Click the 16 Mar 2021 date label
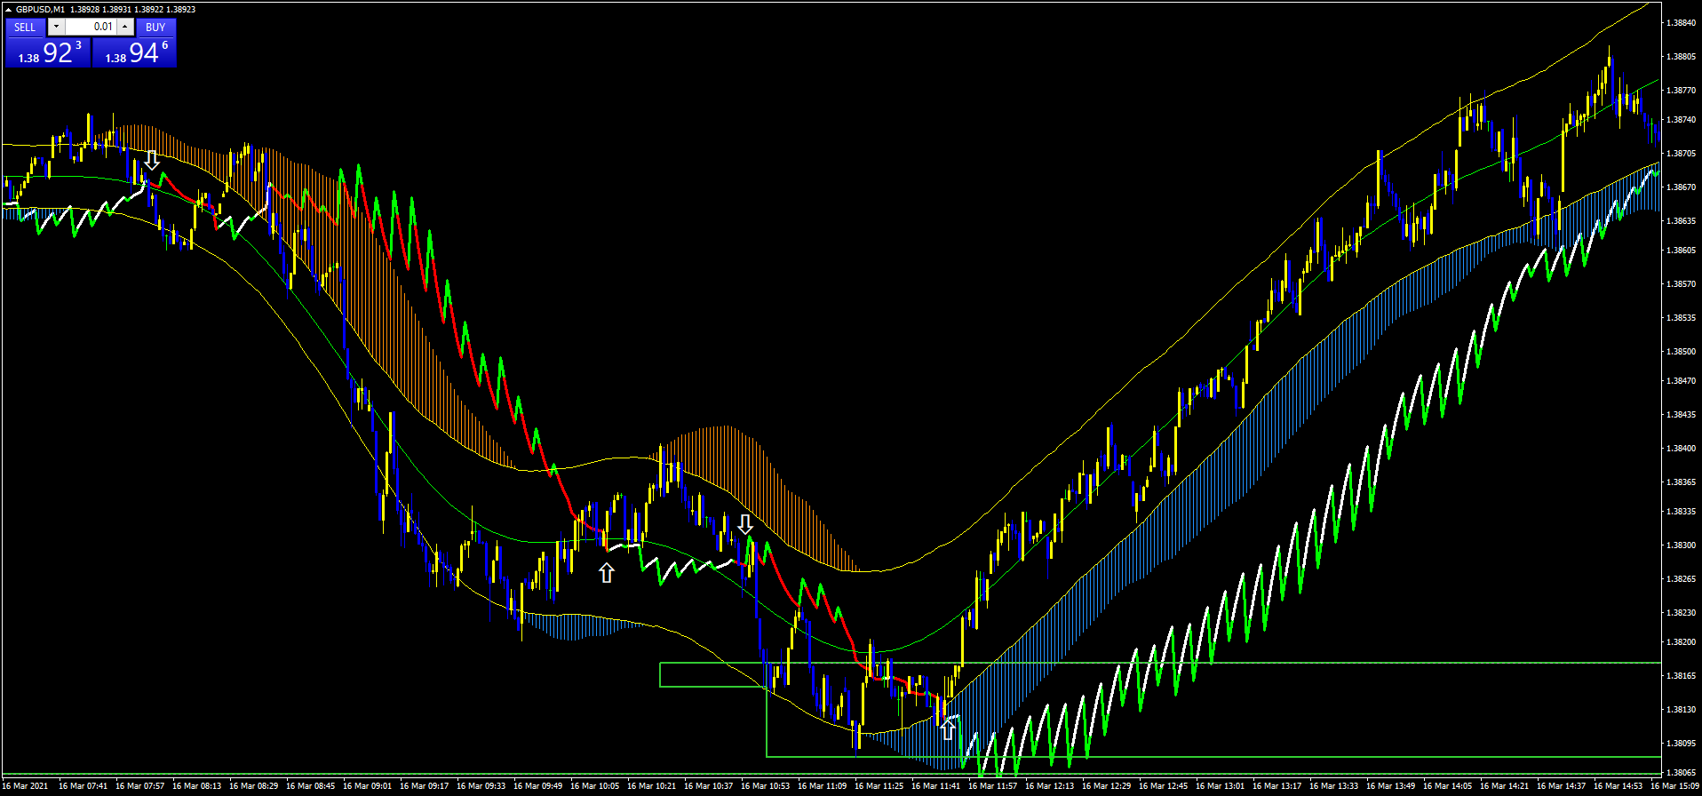 coord(26,786)
